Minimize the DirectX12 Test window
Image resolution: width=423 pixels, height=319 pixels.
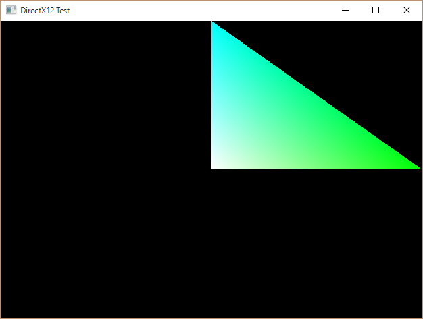(345, 11)
